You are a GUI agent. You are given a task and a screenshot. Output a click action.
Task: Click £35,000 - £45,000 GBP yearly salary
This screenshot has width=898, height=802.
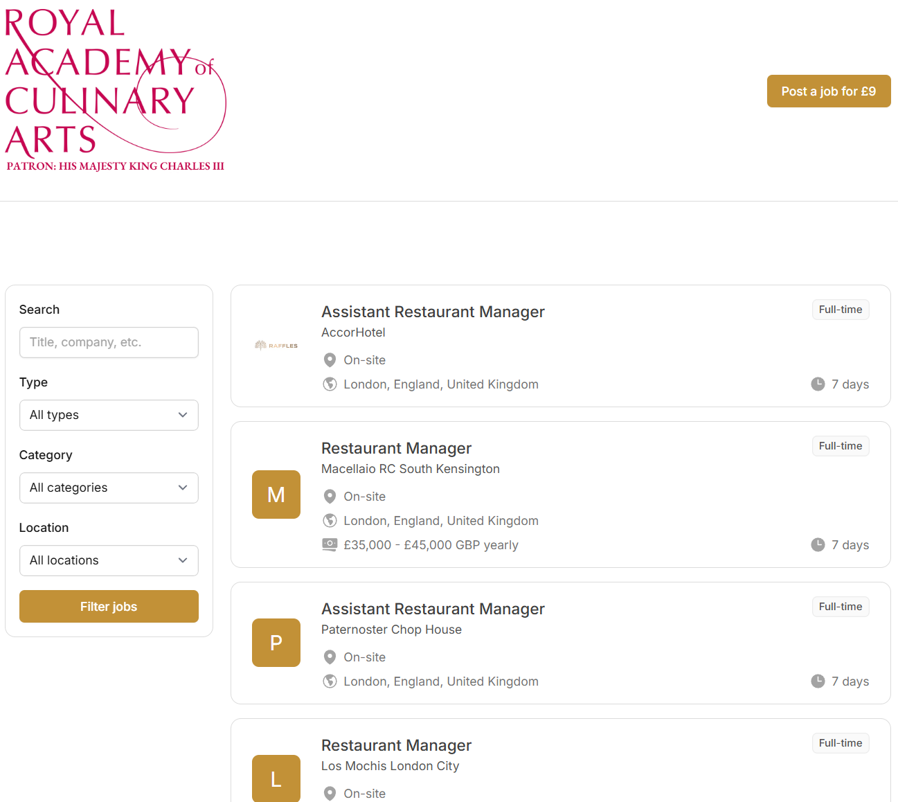(431, 545)
